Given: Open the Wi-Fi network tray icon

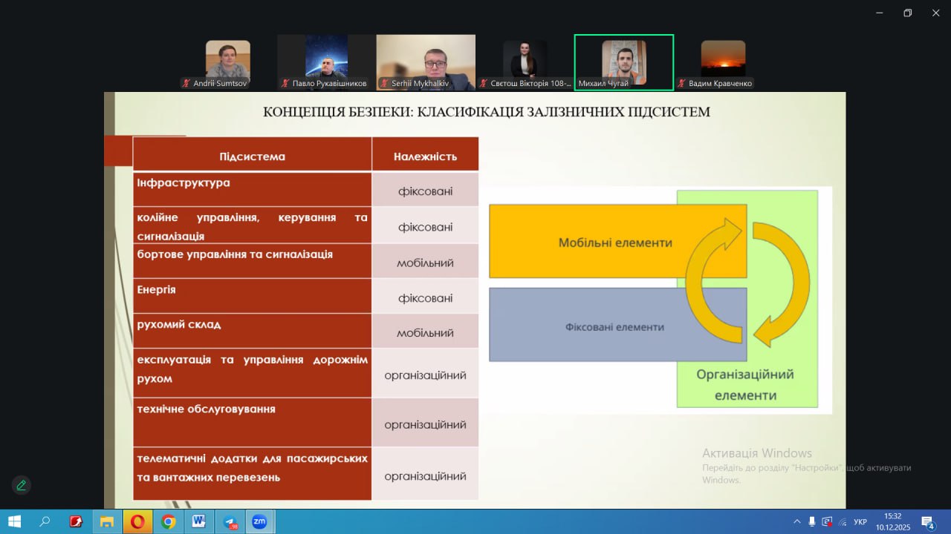Looking at the screenshot, I should (843, 521).
